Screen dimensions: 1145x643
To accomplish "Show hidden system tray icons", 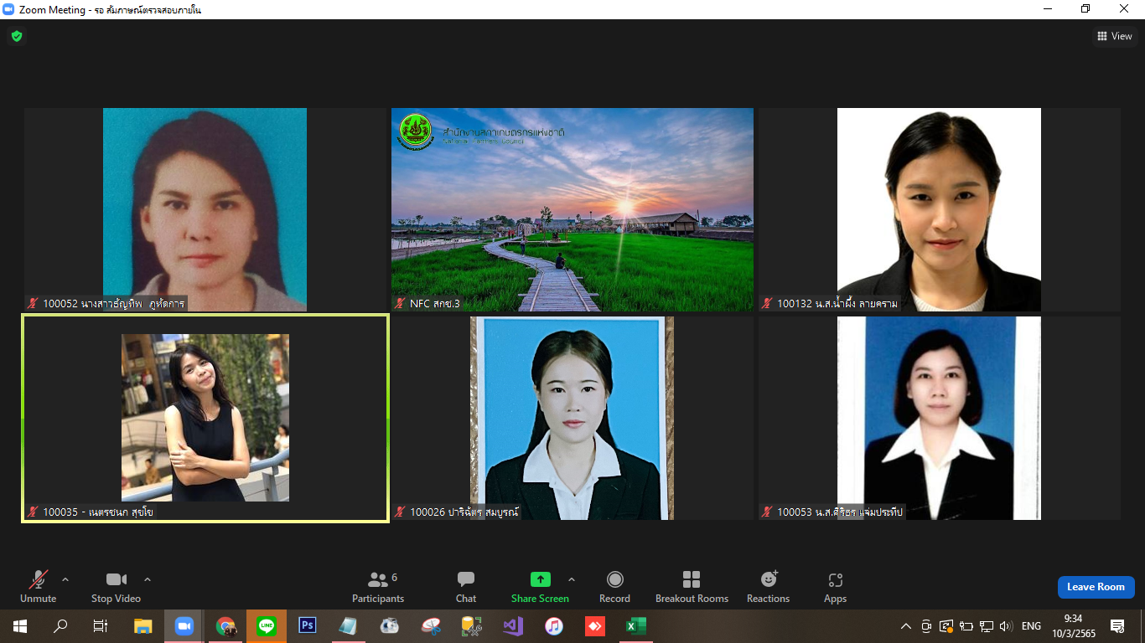I will [x=906, y=626].
